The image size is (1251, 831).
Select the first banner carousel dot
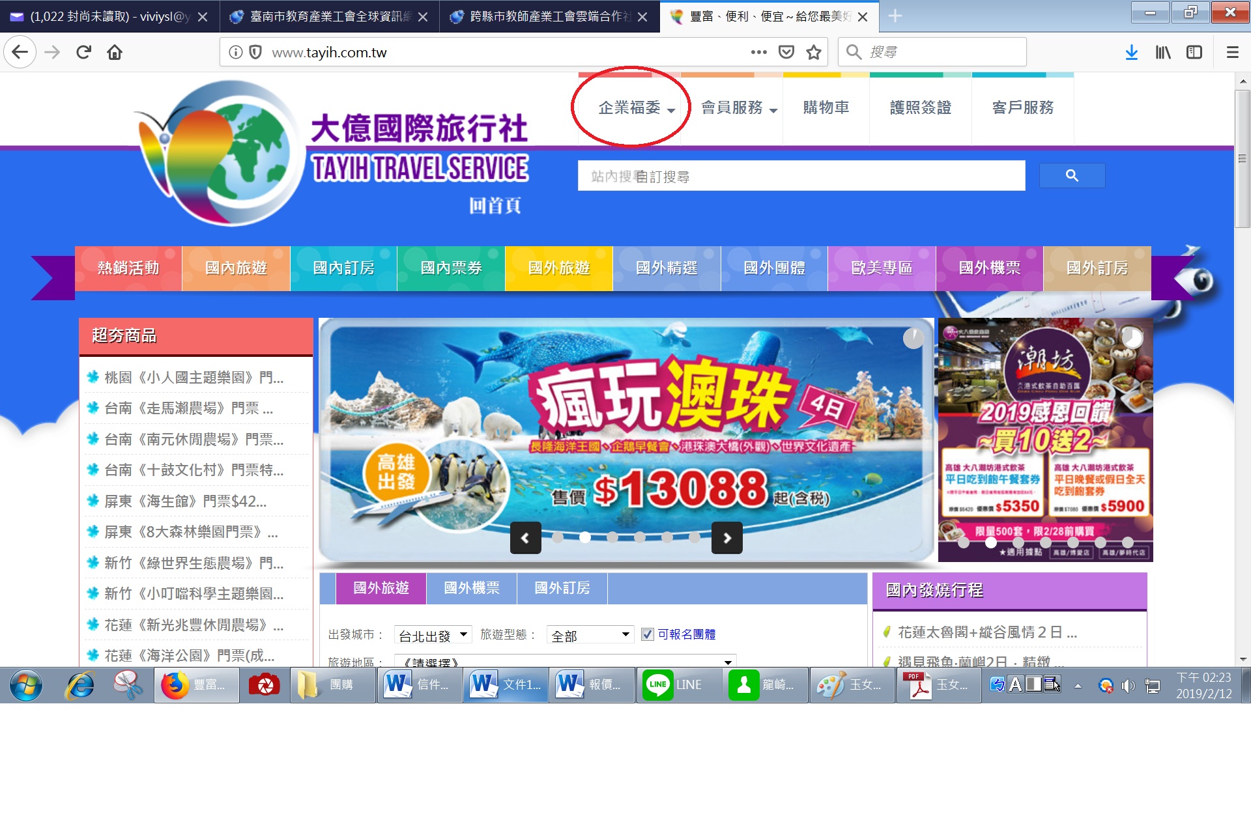coord(558,537)
